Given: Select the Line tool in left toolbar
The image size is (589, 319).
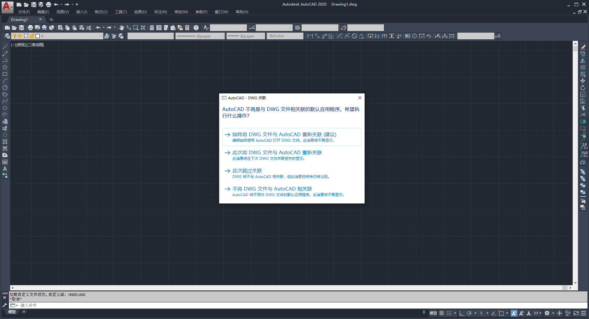Looking at the screenshot, I should click(x=5, y=47).
